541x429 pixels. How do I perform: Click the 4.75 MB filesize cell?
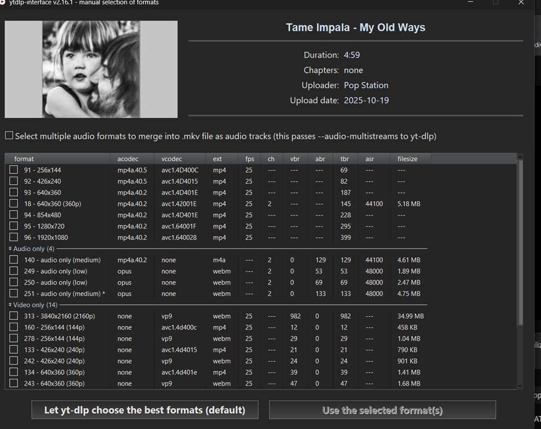409,293
